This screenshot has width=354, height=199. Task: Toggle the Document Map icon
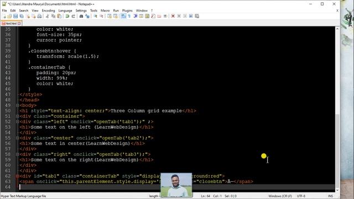147,16
